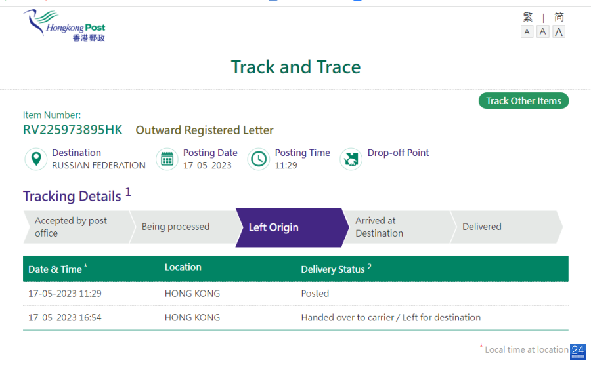Select the largest font size A
The image size is (591, 365).
pyautogui.click(x=559, y=31)
